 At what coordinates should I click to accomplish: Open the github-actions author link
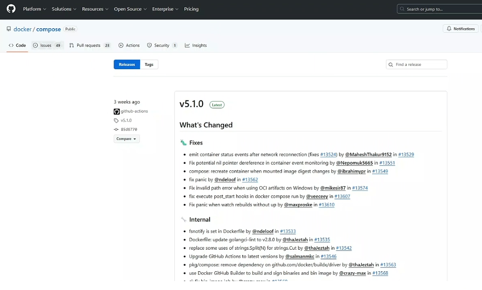[134, 111]
